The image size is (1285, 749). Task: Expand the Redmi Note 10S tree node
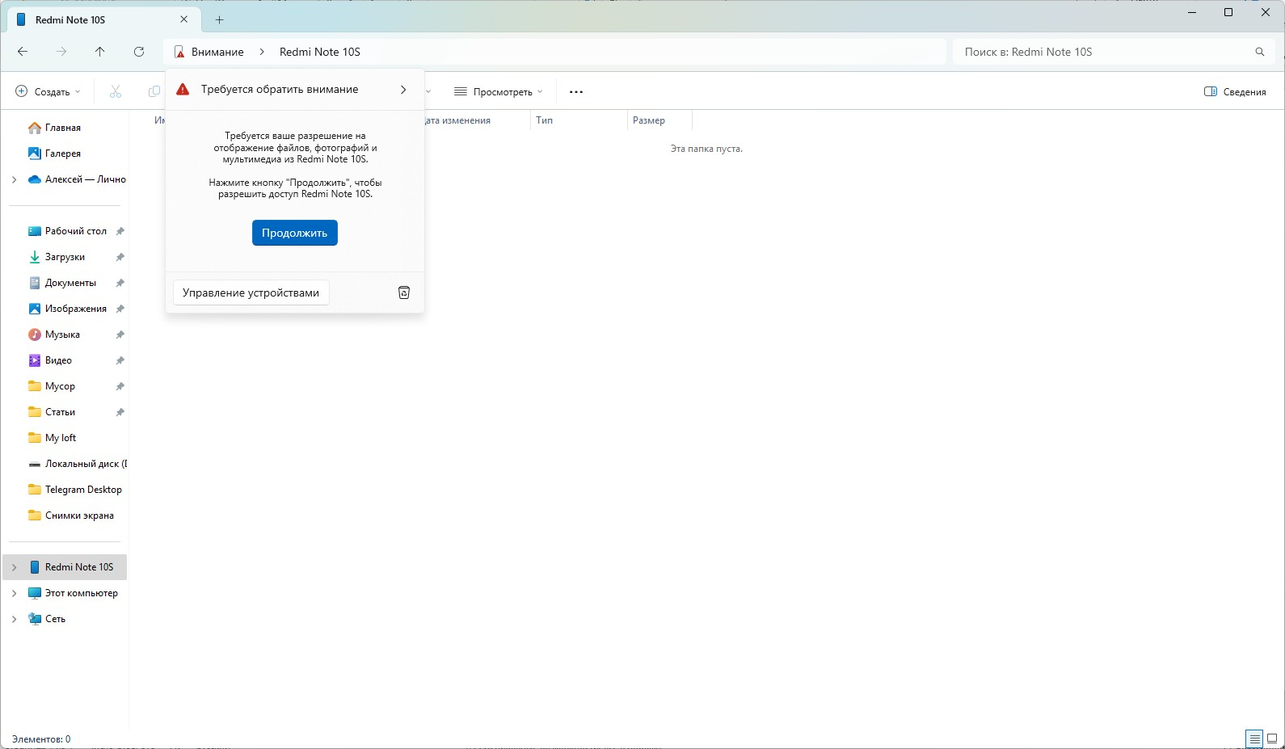point(14,567)
